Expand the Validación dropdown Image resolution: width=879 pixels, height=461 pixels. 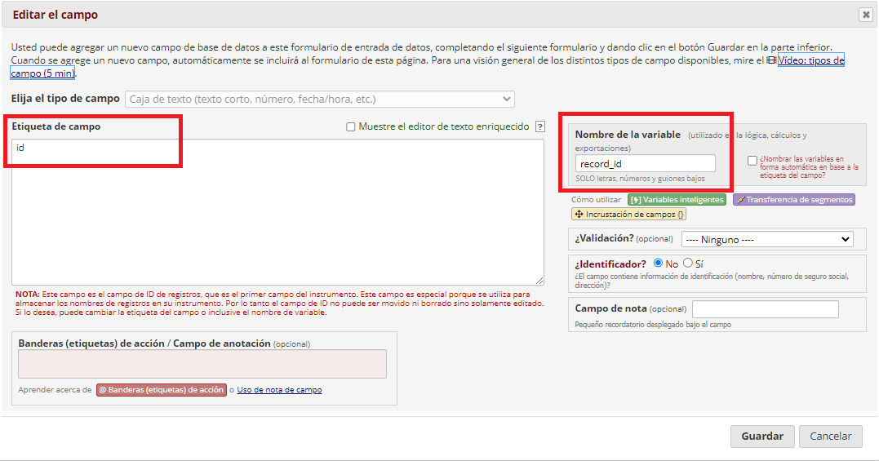(x=767, y=239)
